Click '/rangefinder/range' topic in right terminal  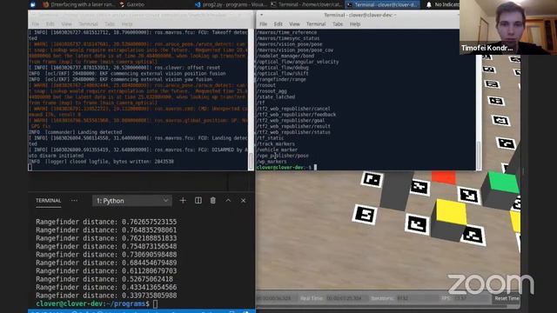(280, 79)
